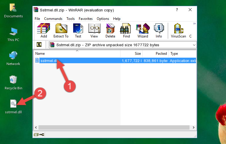Start VirusScan on the archive
The image size is (226, 144).
(x=178, y=30)
